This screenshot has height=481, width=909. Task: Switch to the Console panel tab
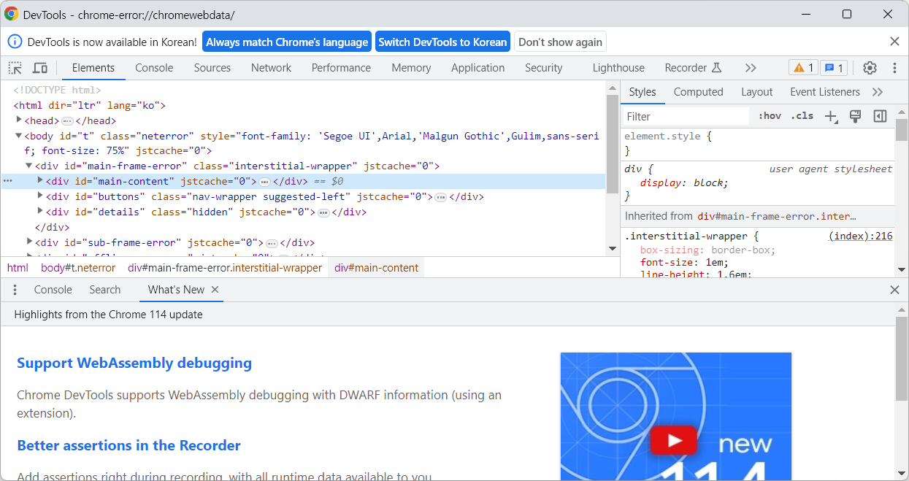(154, 68)
